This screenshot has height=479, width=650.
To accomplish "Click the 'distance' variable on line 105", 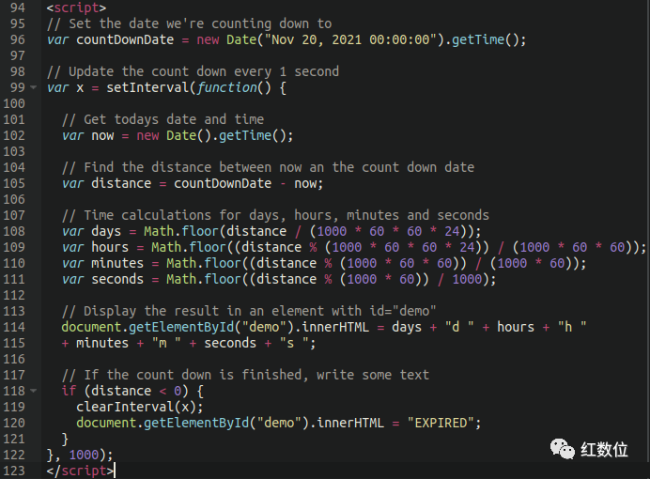I will (x=121, y=183).
